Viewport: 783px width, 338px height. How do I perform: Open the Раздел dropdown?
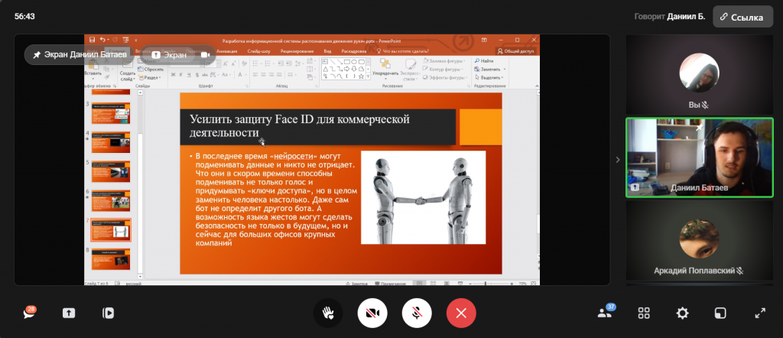point(149,77)
